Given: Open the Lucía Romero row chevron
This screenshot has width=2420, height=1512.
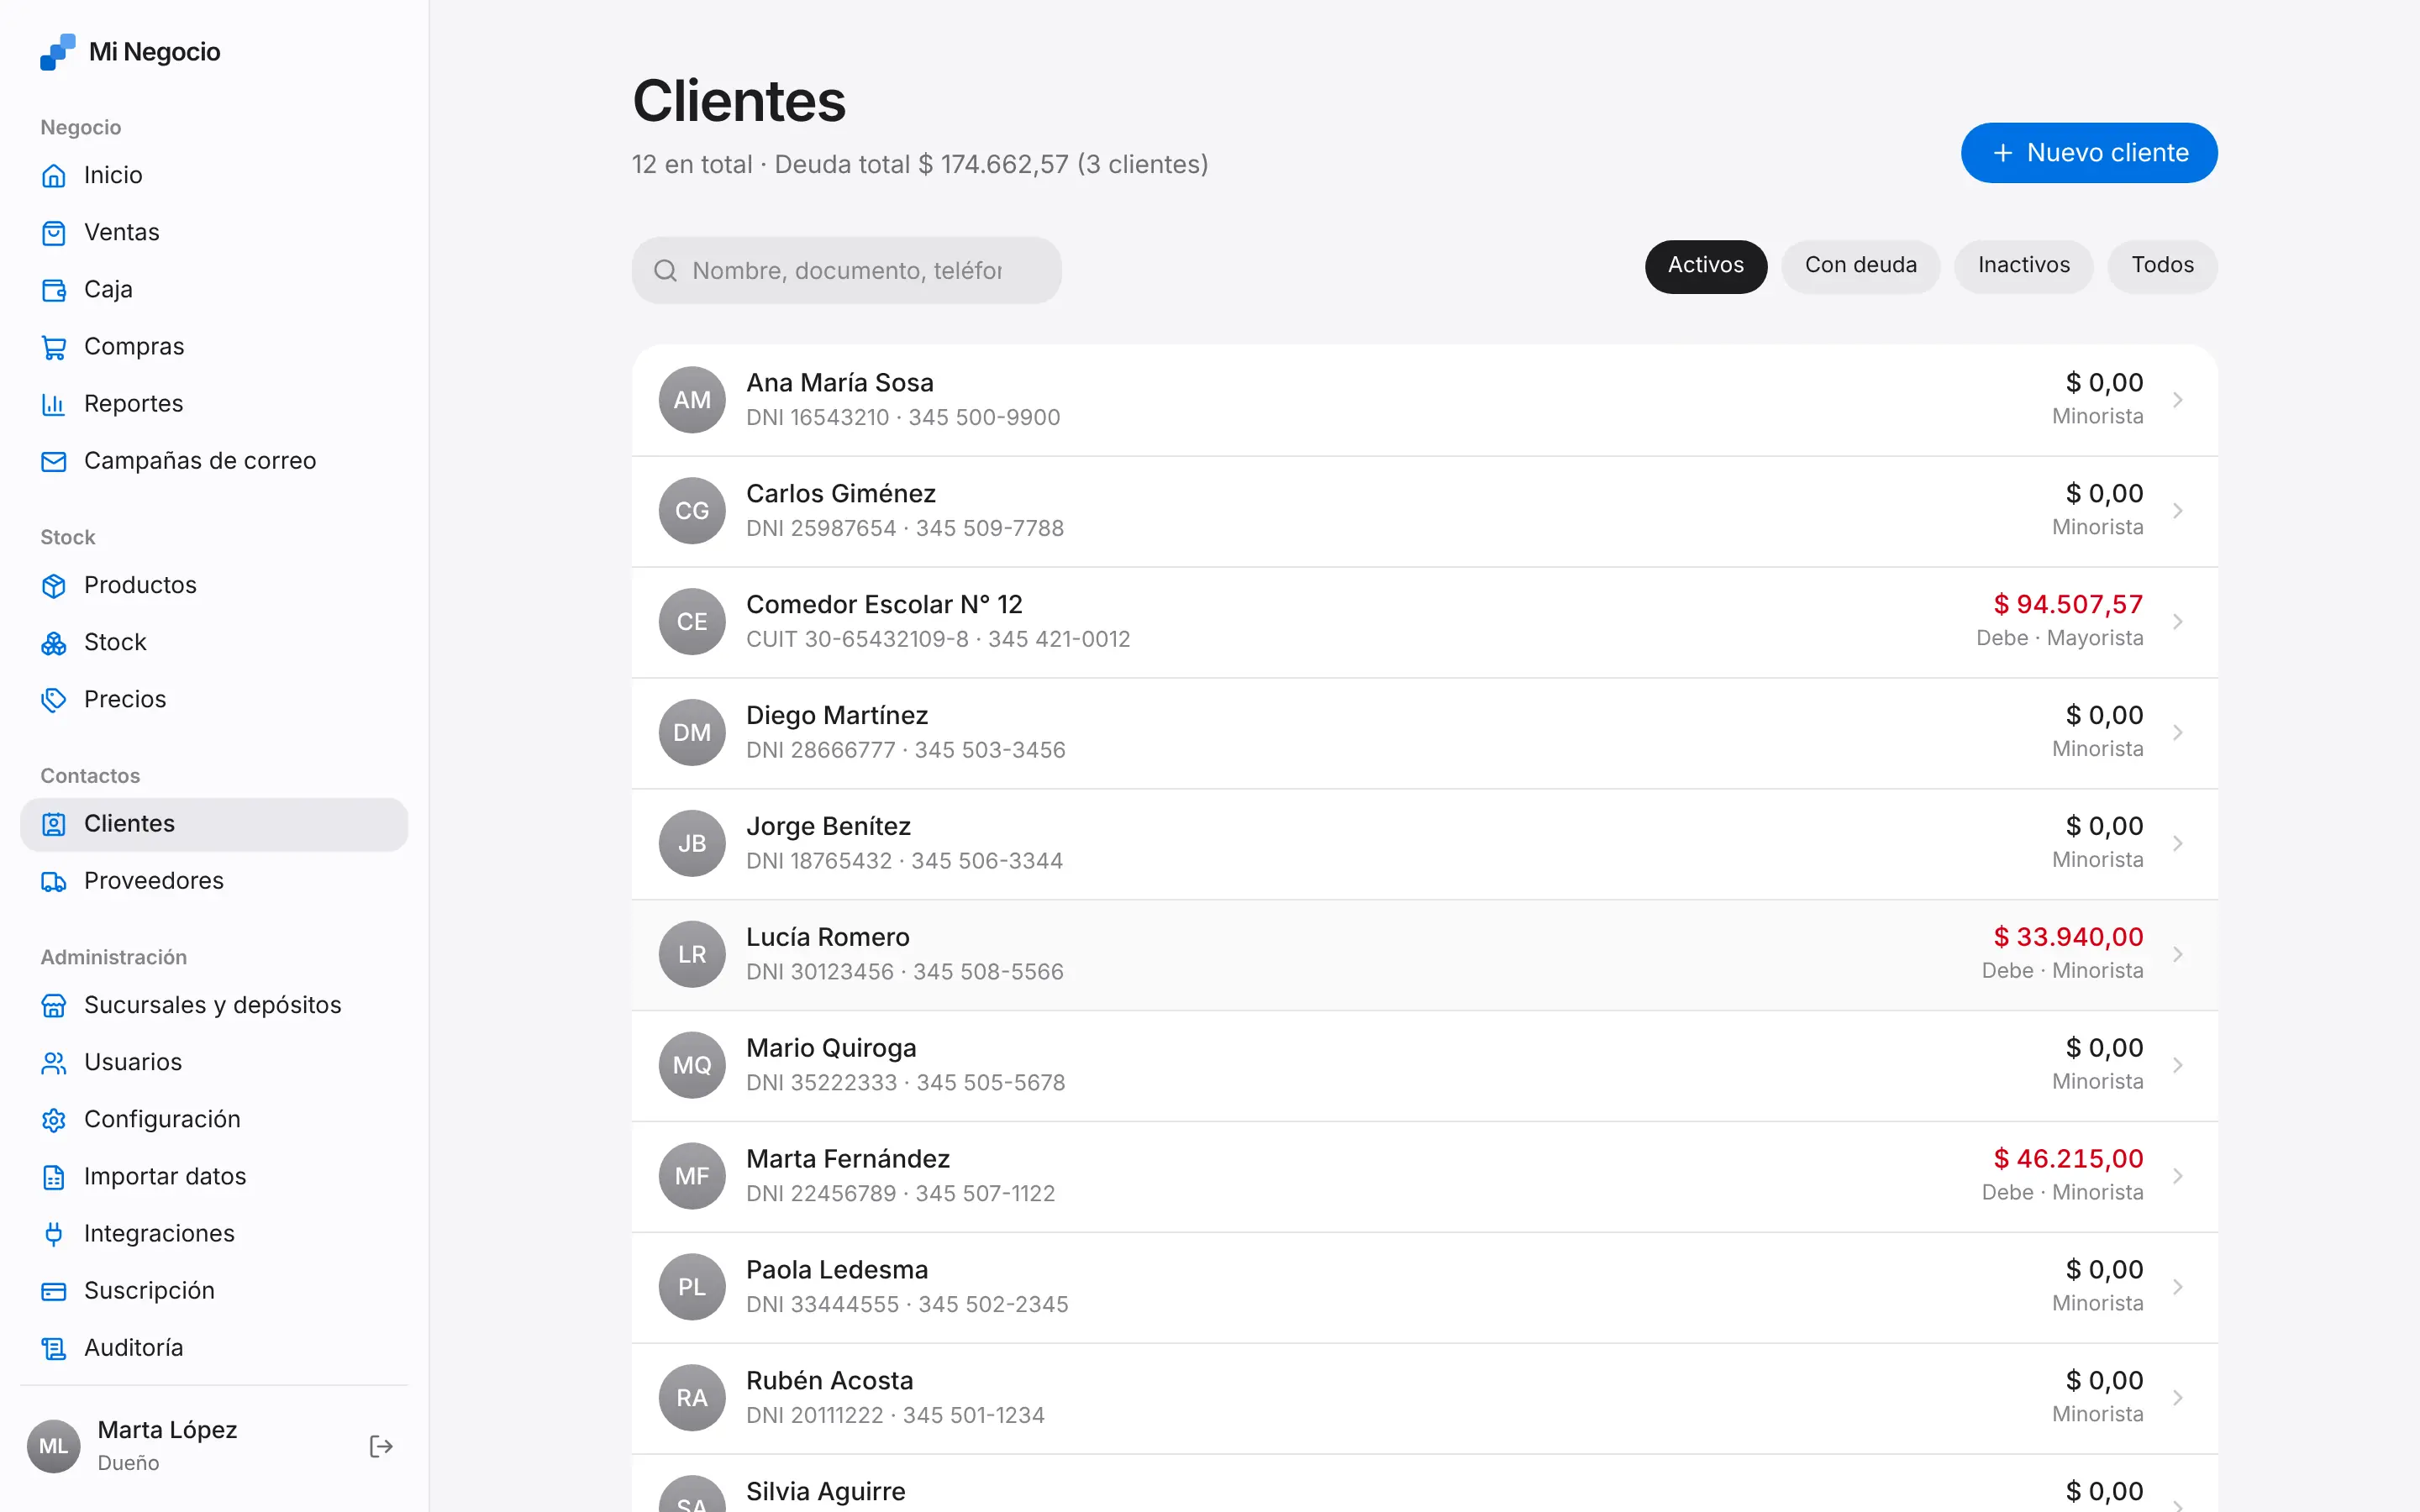Looking at the screenshot, I should coord(2177,954).
